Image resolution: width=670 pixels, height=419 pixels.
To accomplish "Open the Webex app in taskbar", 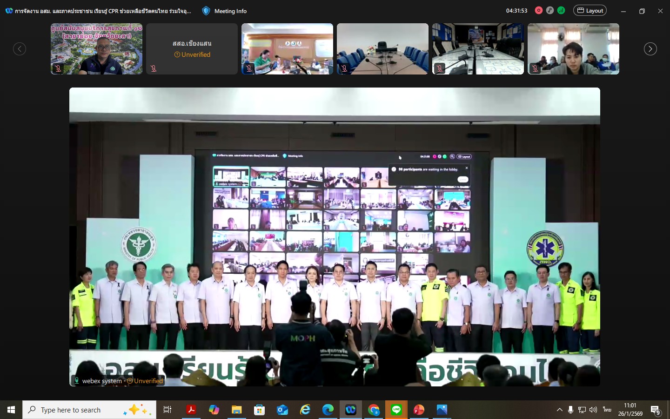I will coord(351,410).
